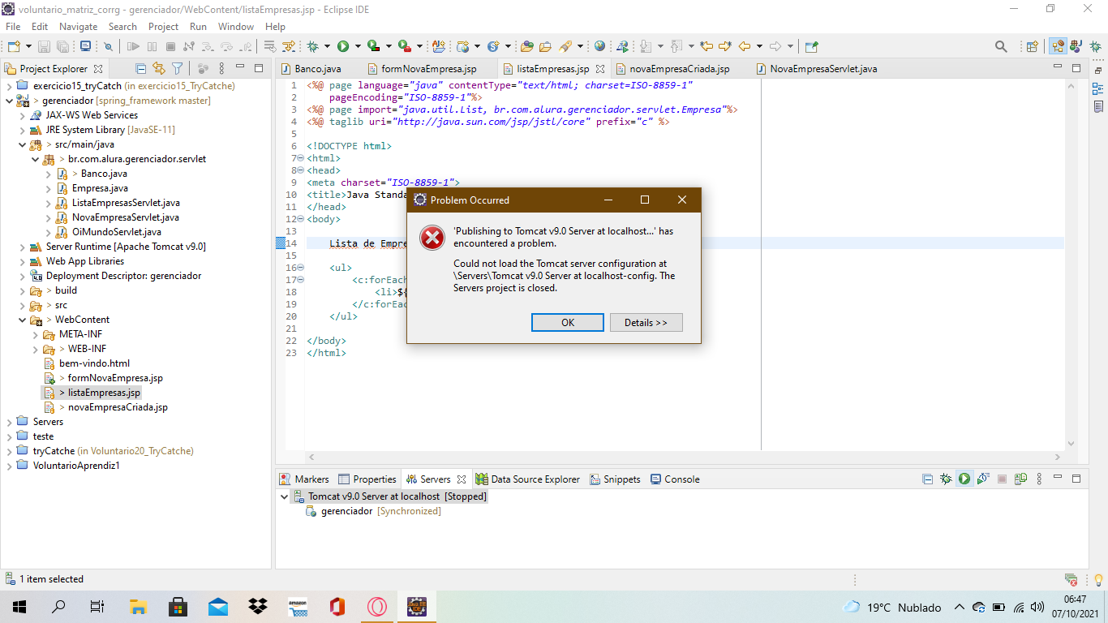This screenshot has width=1108, height=623.
Task: Expand the META-INF folder
Action: [x=35, y=334]
